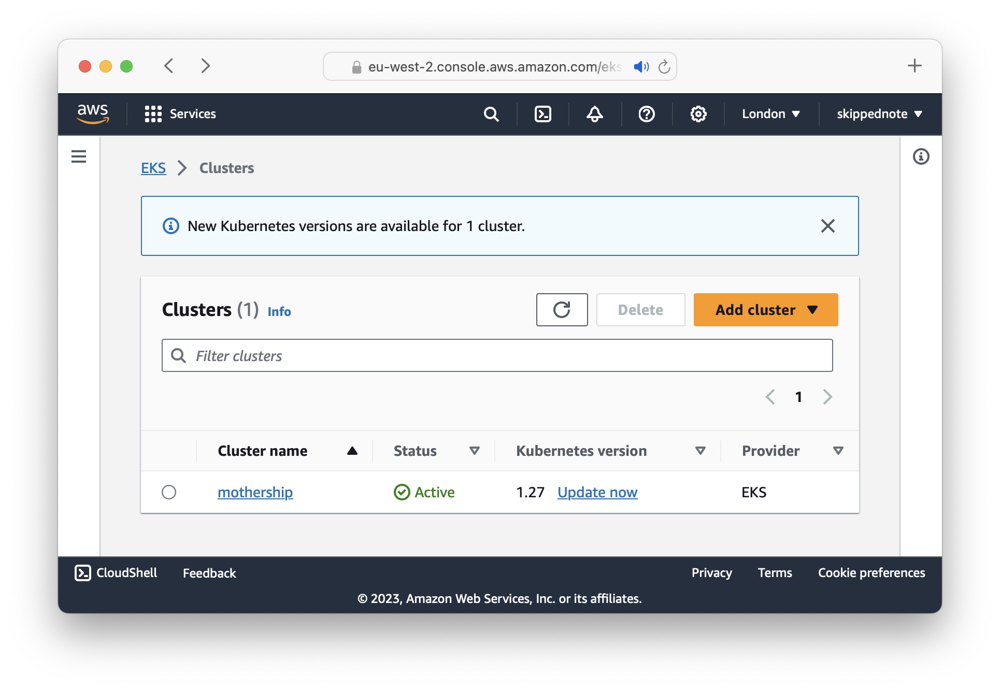
Task: Mute the tab audio speaker icon
Action: click(641, 66)
